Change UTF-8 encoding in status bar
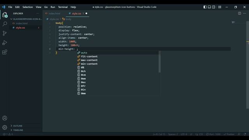The image size is (249, 140). point(184,134)
